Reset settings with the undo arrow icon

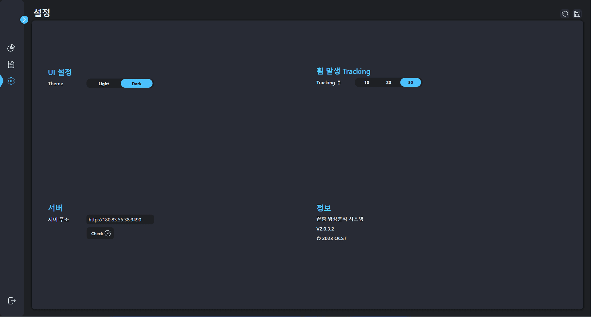[565, 14]
